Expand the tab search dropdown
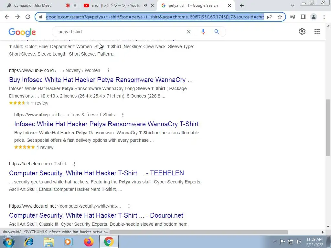 click(292, 5)
